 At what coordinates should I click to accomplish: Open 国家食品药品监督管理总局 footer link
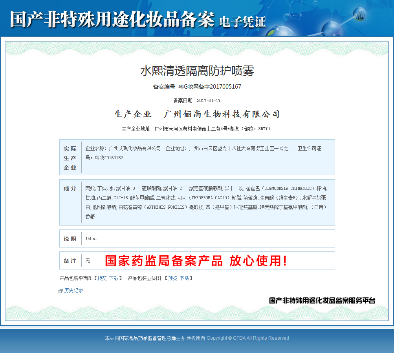[147, 338]
